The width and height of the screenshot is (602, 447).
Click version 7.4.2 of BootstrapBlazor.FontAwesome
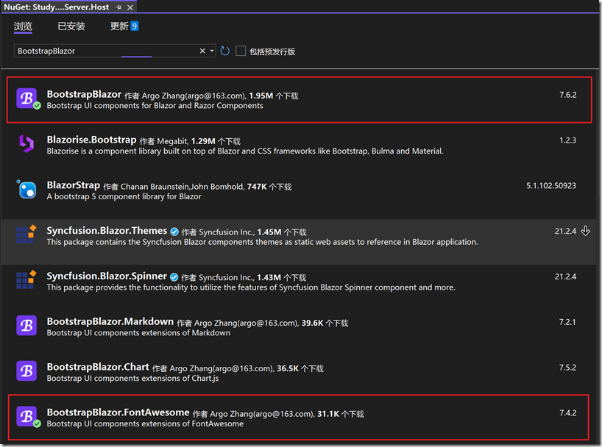point(568,413)
